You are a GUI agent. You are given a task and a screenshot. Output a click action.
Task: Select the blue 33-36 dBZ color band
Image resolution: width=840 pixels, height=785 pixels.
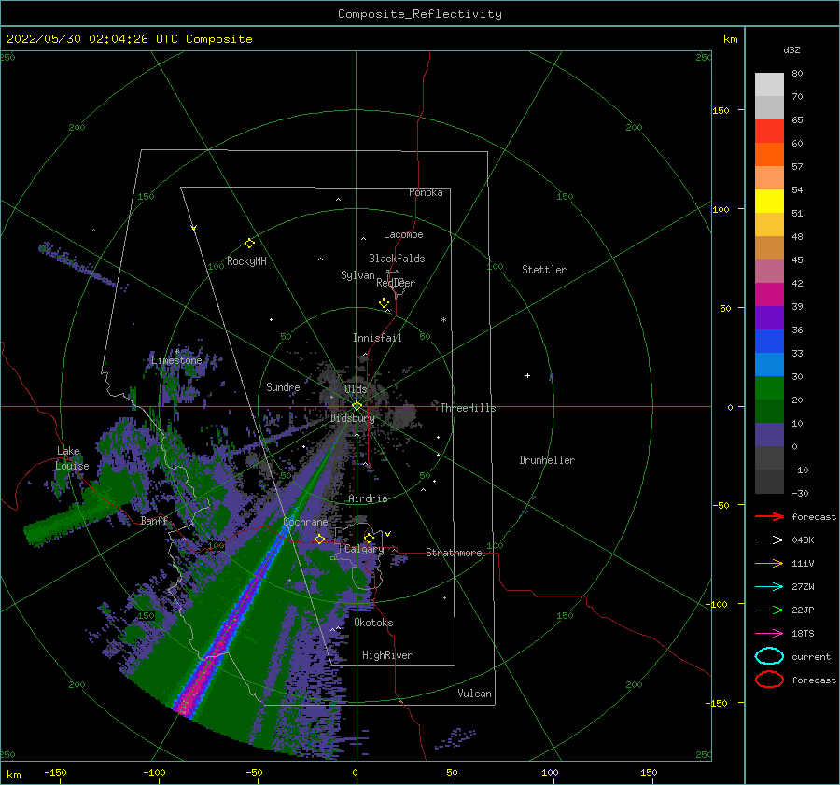click(x=769, y=341)
